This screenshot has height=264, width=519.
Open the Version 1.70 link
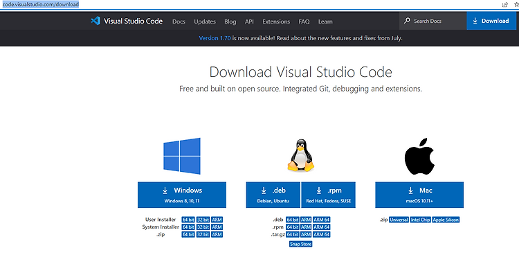(215, 38)
